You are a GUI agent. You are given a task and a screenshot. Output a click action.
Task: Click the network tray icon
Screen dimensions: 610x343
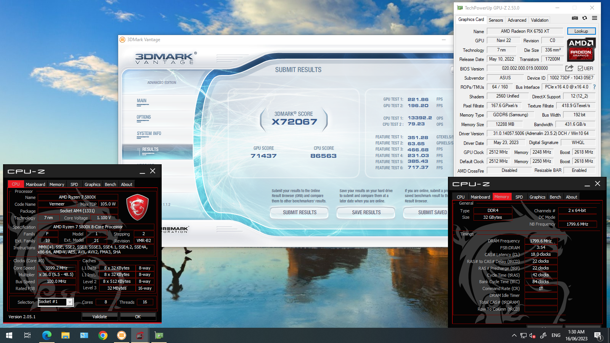(x=523, y=335)
